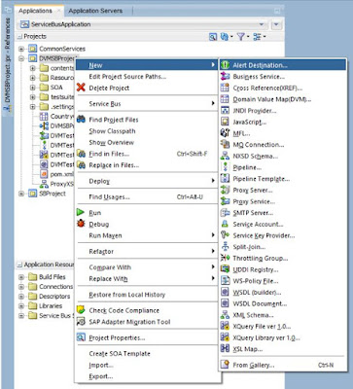Click the MQ Connection icon
353x389 pixels.
[x=225, y=145]
